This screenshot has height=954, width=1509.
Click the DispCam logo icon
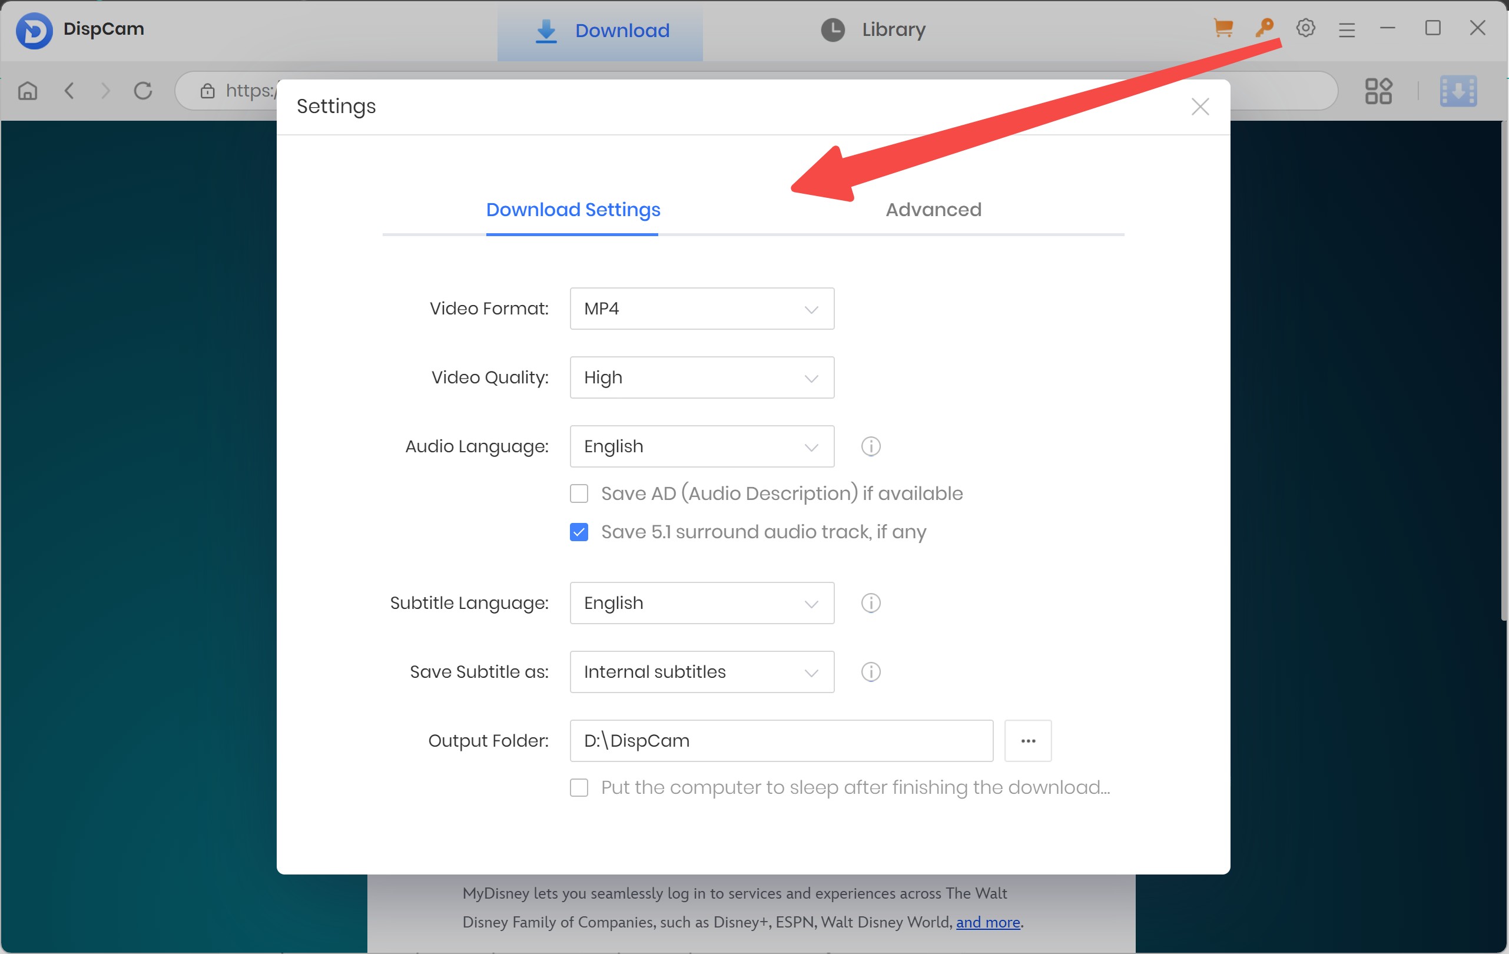pos(34,29)
